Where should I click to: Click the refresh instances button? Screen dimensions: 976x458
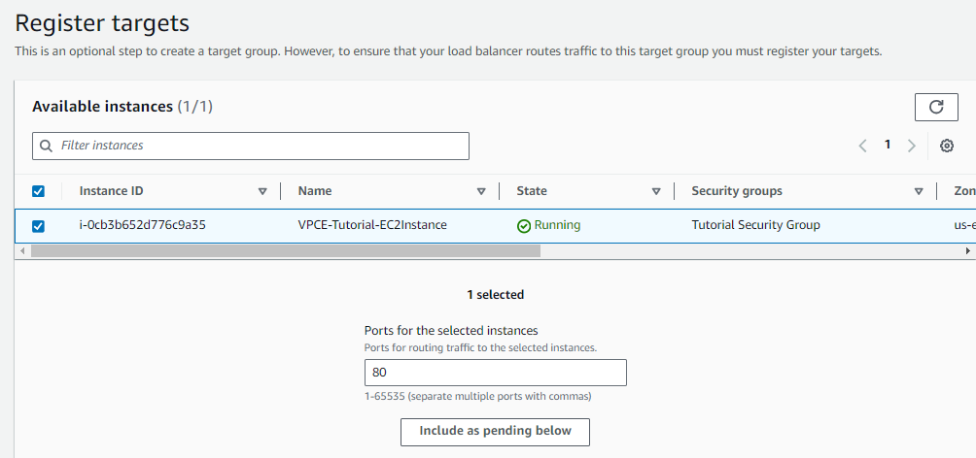click(x=936, y=108)
